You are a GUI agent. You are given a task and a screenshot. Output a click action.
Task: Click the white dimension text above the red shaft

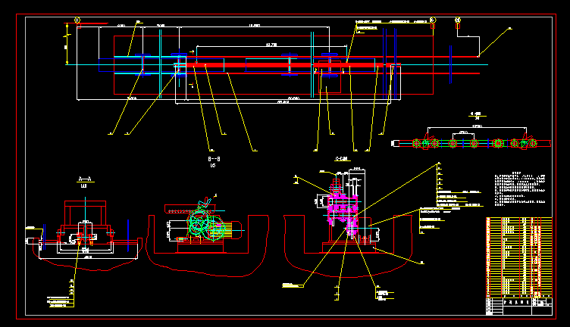pos(271,45)
